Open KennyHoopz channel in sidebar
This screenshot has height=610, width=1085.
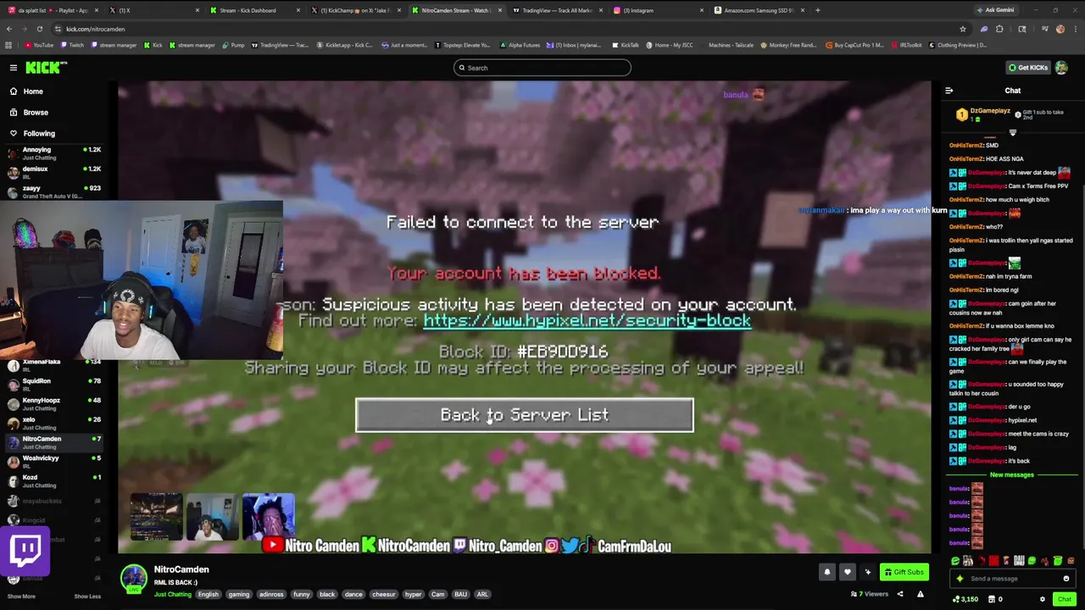pyautogui.click(x=53, y=404)
